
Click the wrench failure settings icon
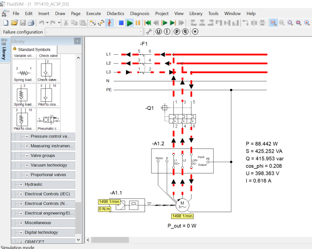149,32
